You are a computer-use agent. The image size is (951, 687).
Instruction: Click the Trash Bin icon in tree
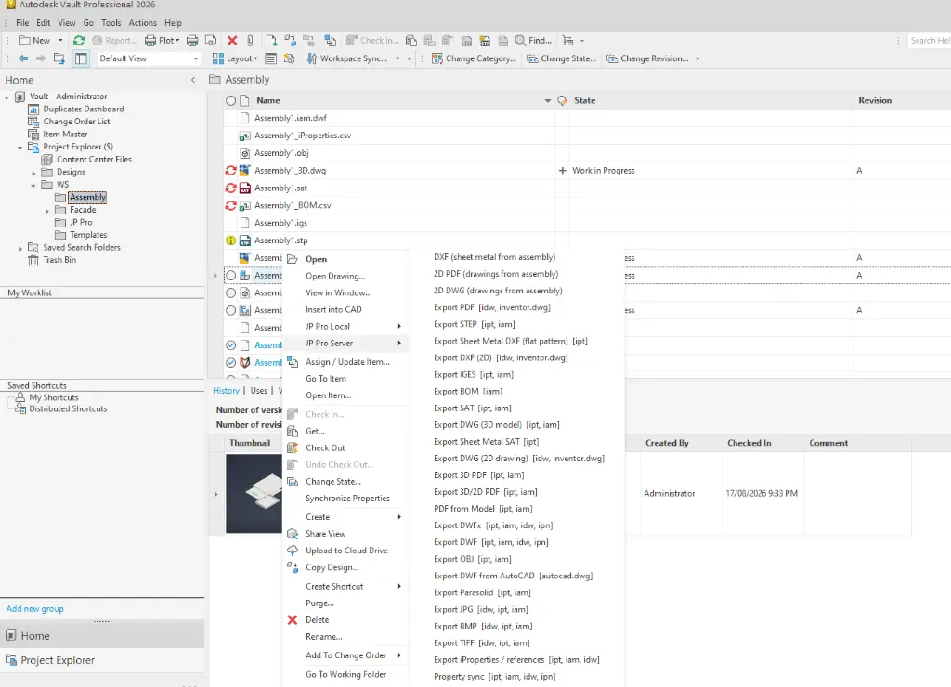[33, 260]
